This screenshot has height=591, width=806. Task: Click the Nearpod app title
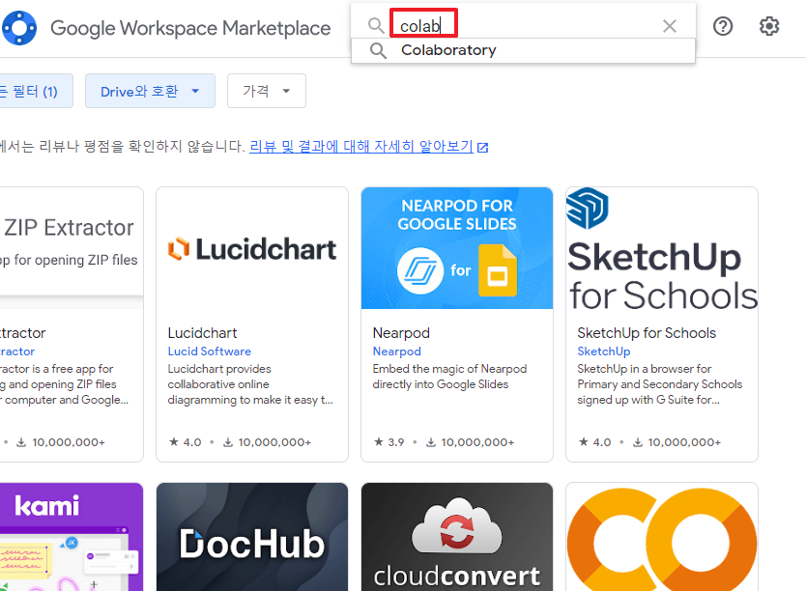pyautogui.click(x=401, y=333)
